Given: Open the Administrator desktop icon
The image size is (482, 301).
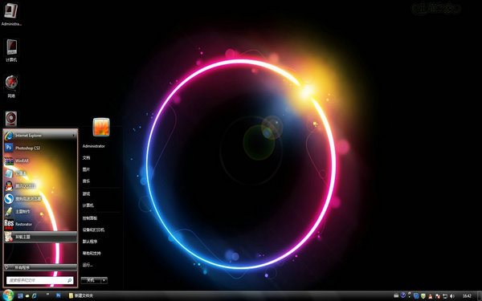Looking at the screenshot, I should click(11, 14).
